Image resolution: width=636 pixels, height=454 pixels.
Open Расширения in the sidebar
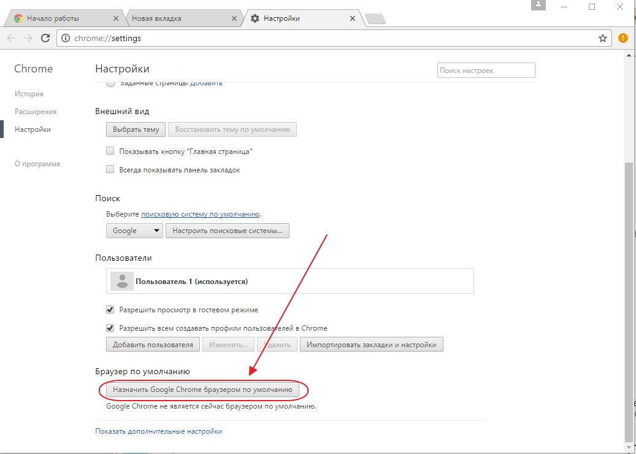36,112
